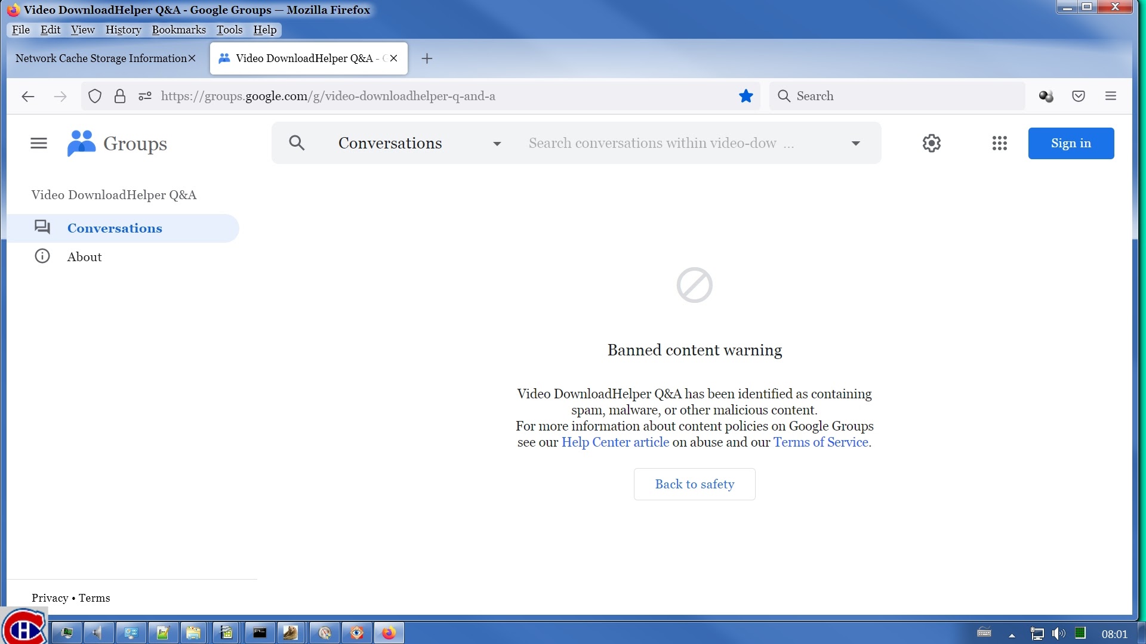
Task: Click the Google Groups hamburger menu icon
Action: coord(38,143)
